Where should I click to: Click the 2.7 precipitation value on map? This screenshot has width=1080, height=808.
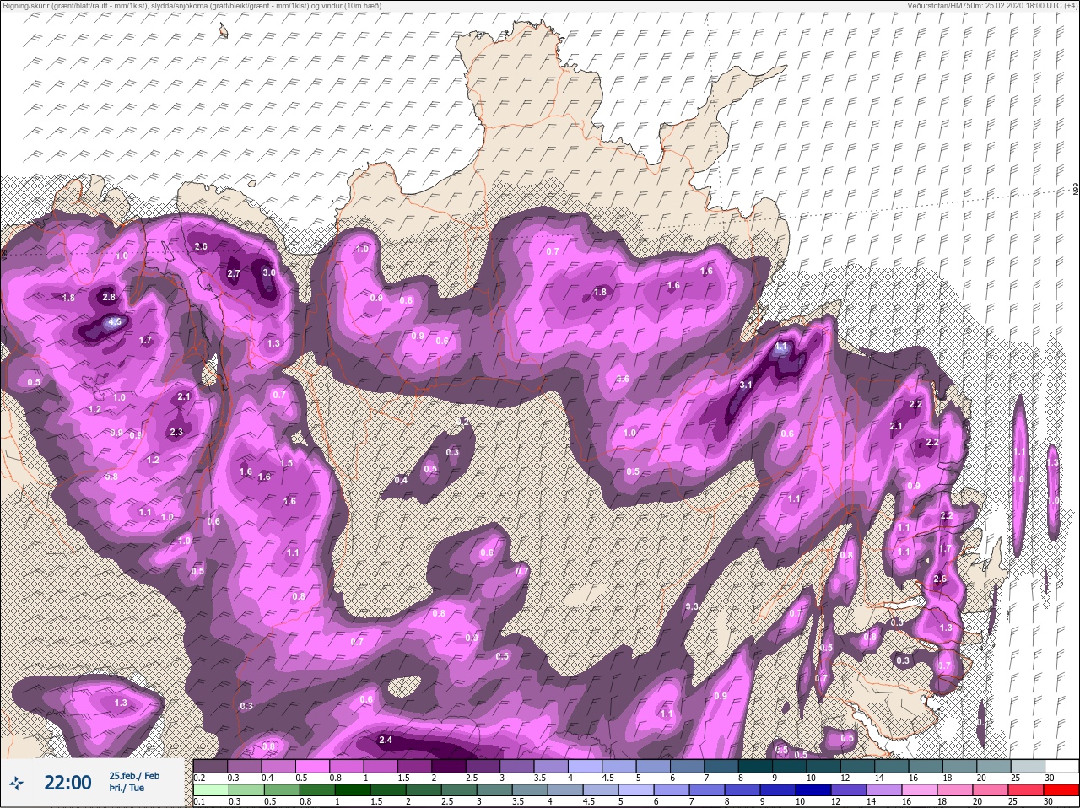(x=235, y=273)
